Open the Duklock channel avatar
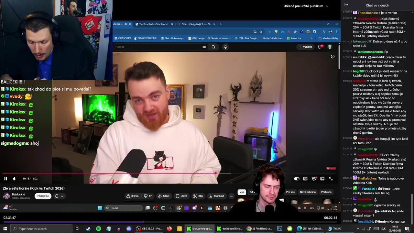 point(6,196)
